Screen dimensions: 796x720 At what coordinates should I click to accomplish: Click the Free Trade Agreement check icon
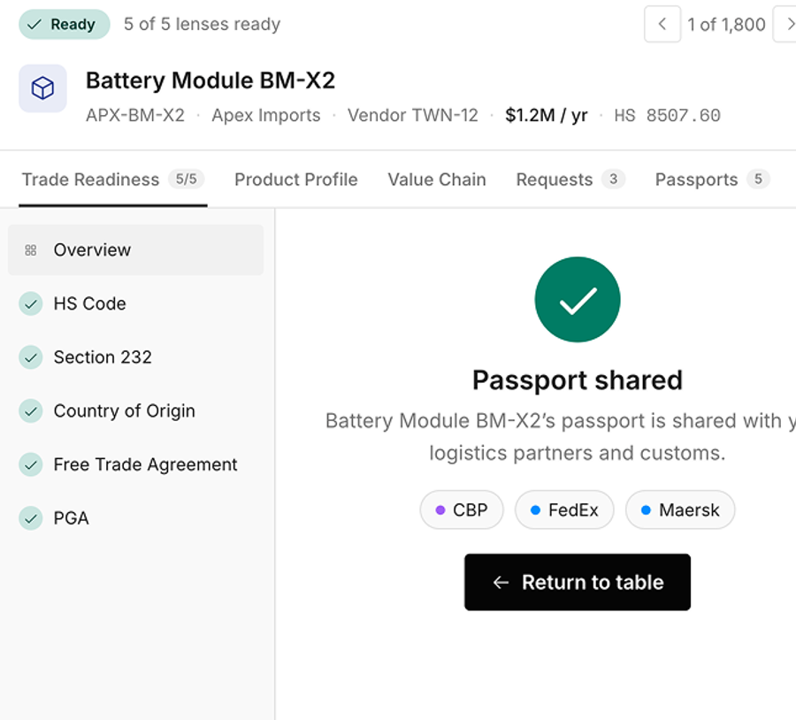(x=30, y=464)
